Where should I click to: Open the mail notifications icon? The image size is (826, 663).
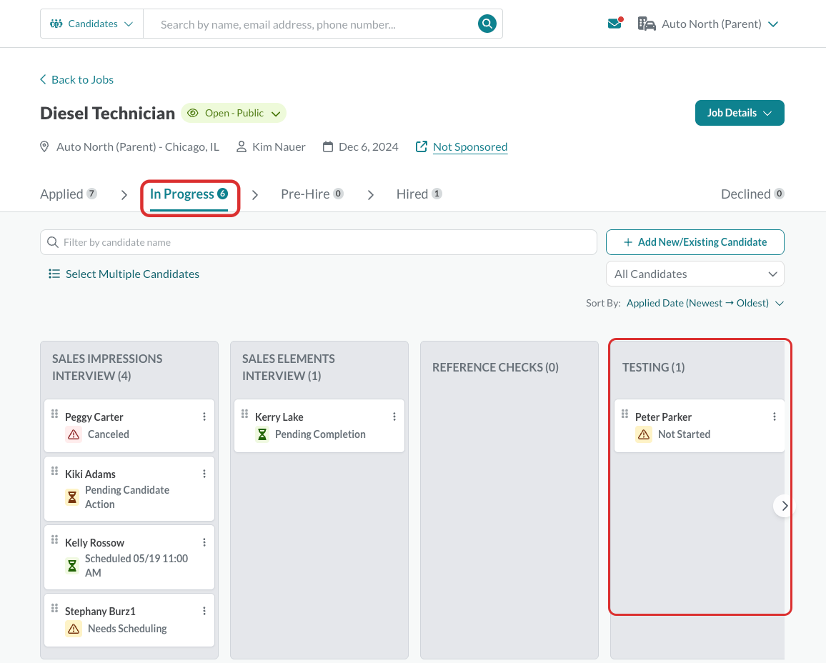click(614, 24)
